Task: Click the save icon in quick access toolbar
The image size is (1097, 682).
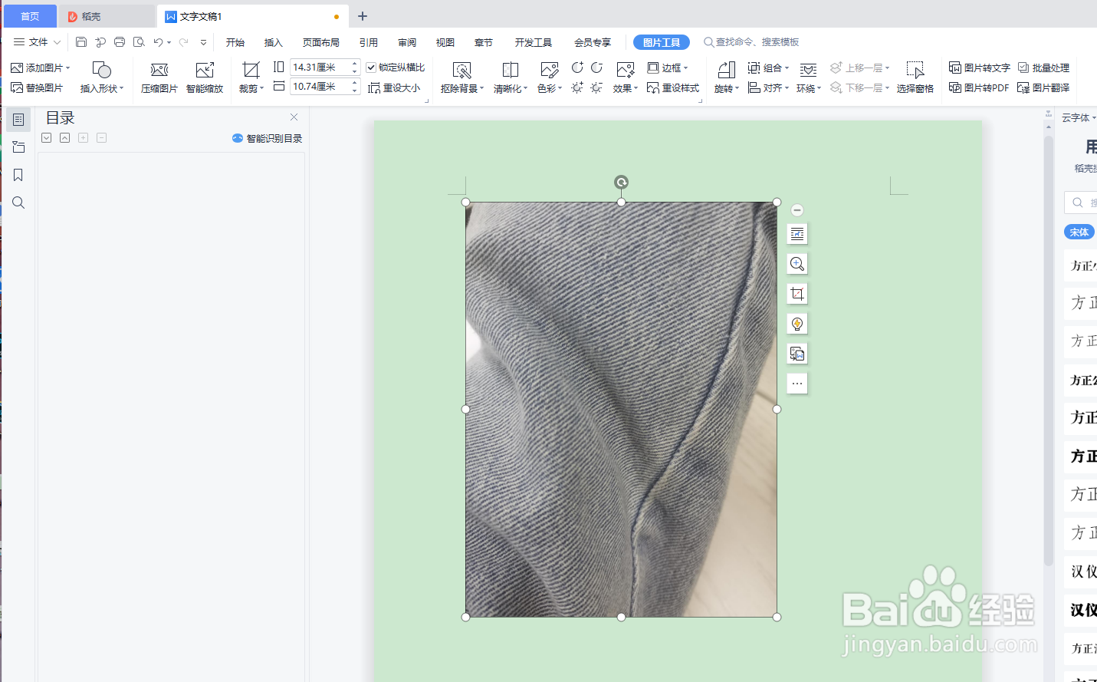Action: [x=81, y=42]
